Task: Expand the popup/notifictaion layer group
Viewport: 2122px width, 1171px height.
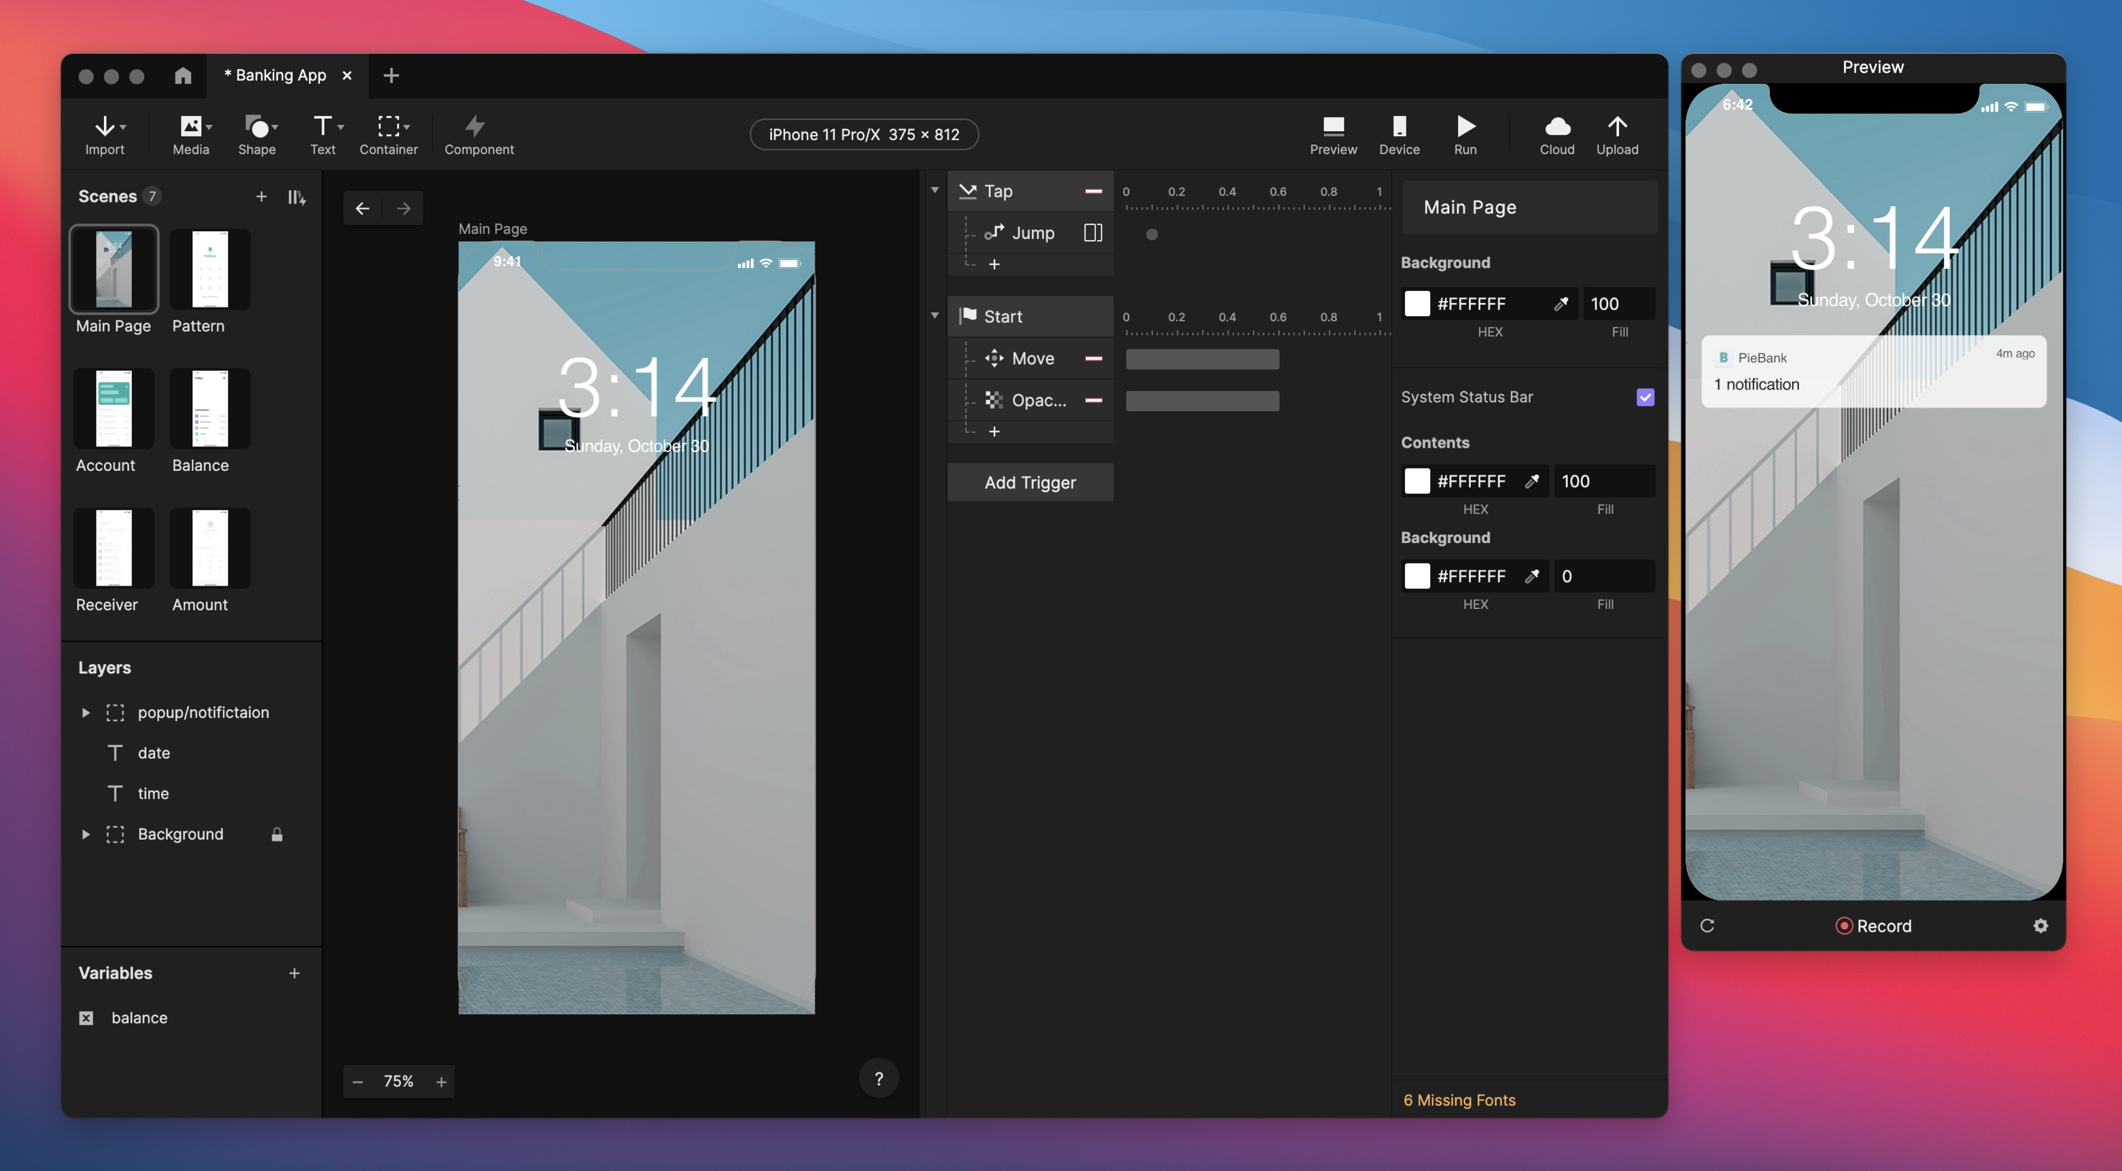Action: pos(86,713)
